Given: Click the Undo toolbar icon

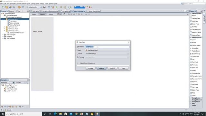Looking at the screenshot, I should click(19, 7).
